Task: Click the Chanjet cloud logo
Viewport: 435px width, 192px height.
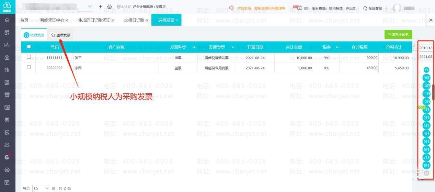Action: click(7, 7)
